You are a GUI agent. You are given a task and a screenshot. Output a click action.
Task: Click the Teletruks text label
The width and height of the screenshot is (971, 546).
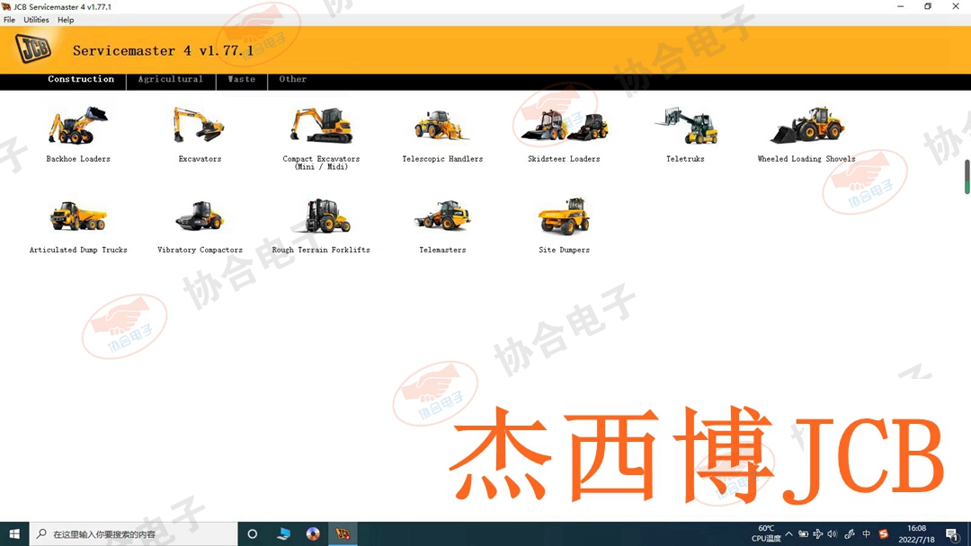click(x=685, y=159)
